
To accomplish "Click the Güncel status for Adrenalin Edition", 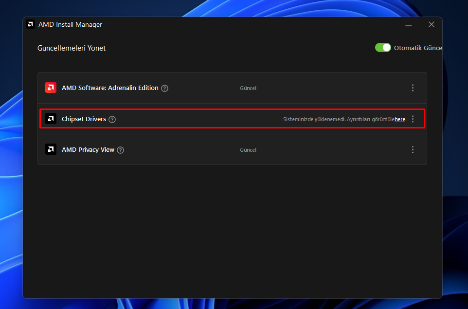I will [248, 88].
